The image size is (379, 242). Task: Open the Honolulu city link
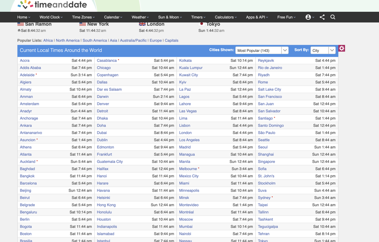click(x=104, y=212)
